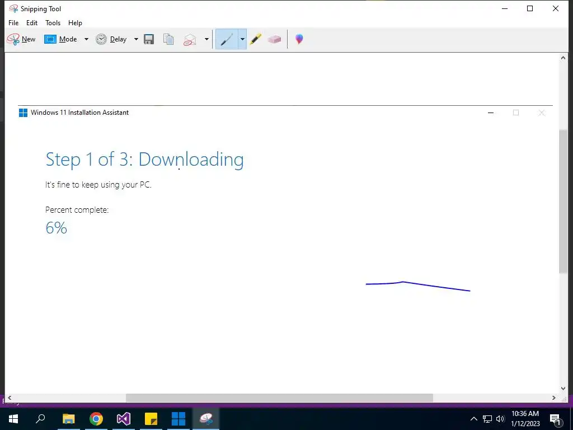
Task: Click the New snip button
Action: 21,39
